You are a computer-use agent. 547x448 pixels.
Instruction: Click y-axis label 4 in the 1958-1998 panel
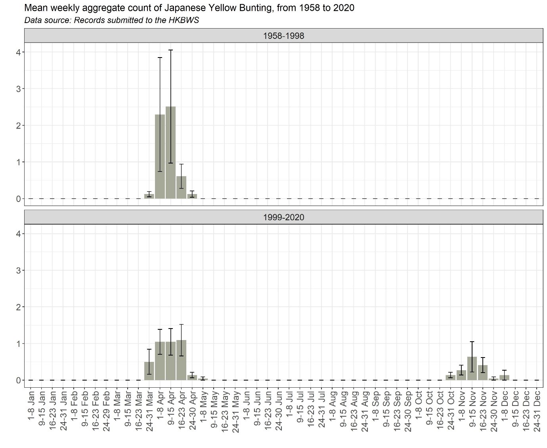[19, 52]
